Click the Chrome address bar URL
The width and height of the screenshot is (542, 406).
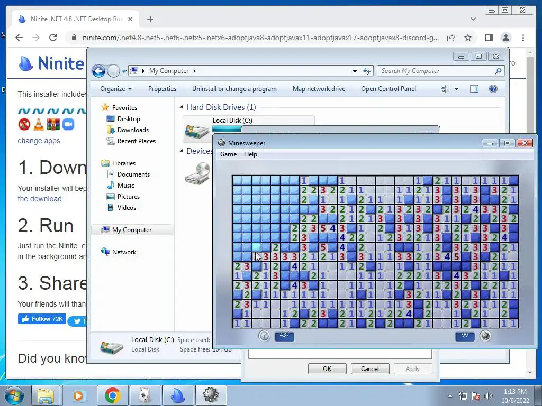(260, 38)
